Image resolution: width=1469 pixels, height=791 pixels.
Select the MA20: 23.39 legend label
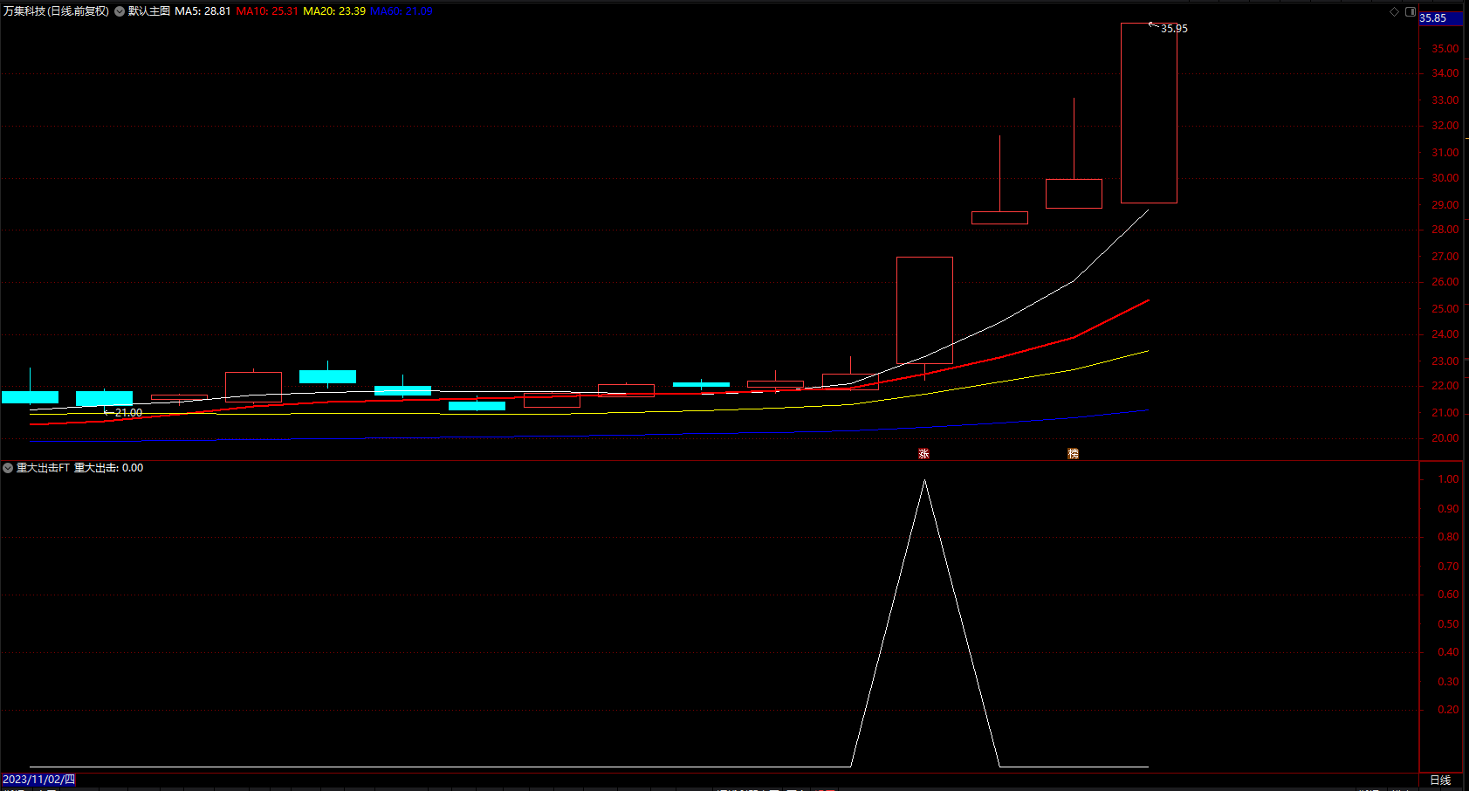pyautogui.click(x=334, y=11)
